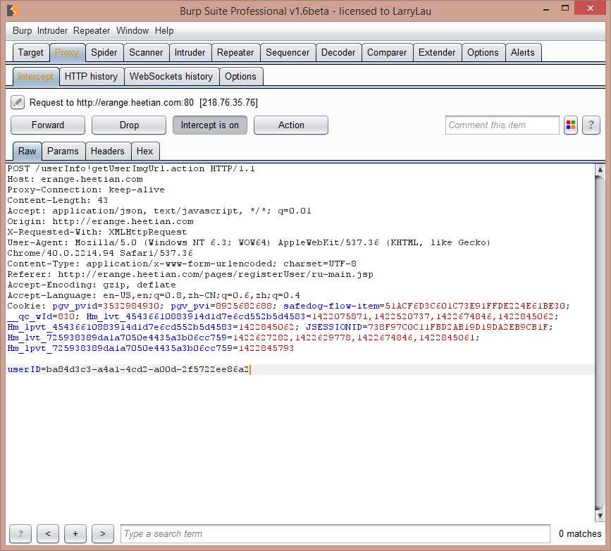The width and height of the screenshot is (611, 551).
Task: Switch to the Decoder tab
Action: tap(338, 53)
